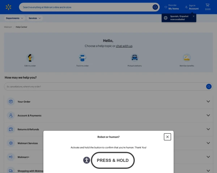Close the Robot or human dialog

tap(167, 137)
